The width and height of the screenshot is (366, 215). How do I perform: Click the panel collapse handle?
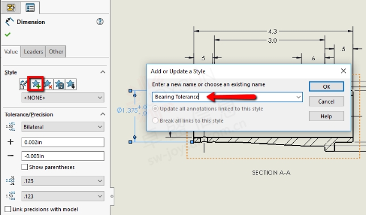112,196
